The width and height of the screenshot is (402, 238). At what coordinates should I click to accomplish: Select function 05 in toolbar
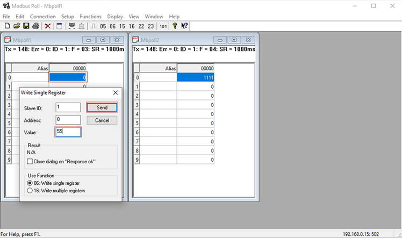pos(103,26)
